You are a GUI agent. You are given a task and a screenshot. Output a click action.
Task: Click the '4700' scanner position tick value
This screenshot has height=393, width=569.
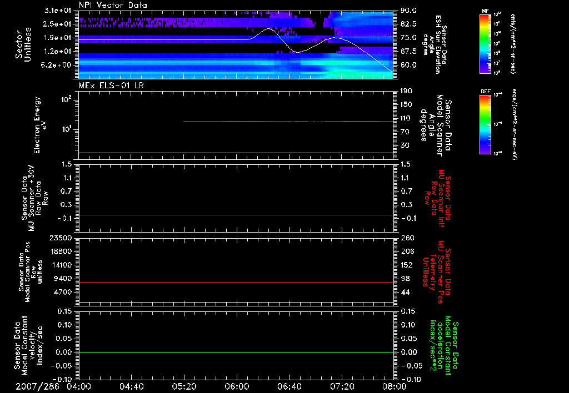tap(62, 292)
